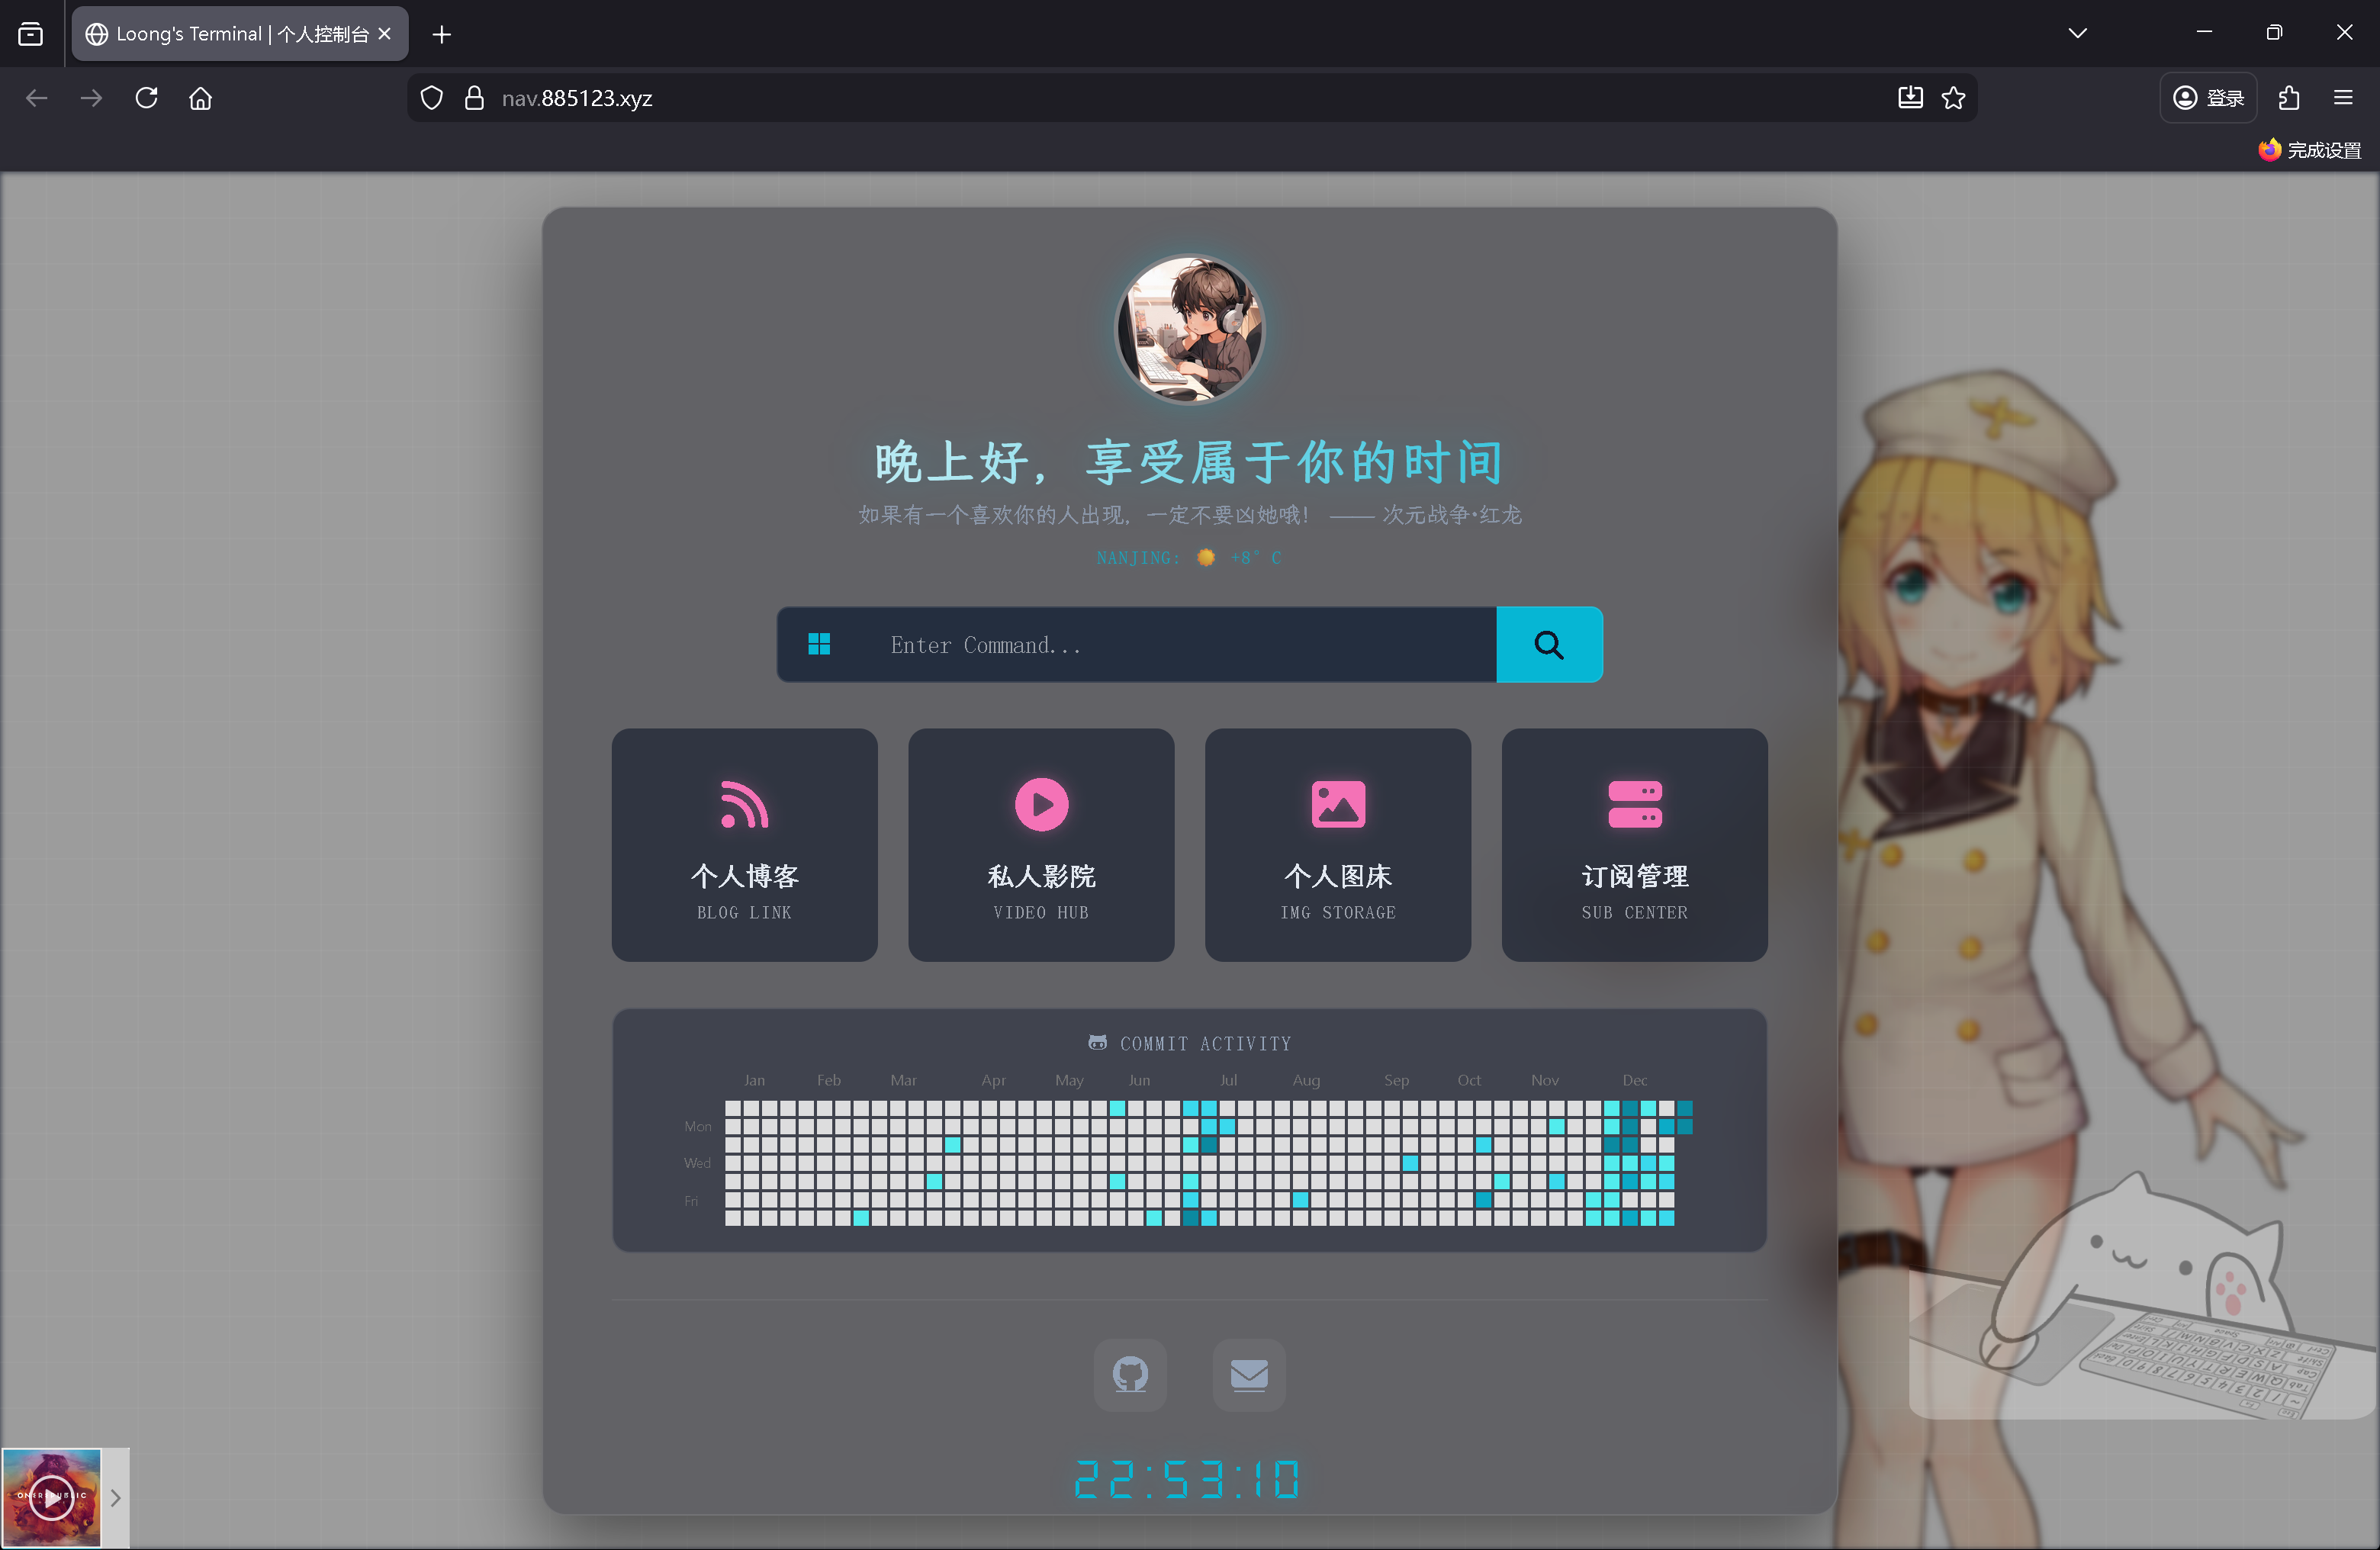This screenshot has width=2380, height=1550.
Task: Click the Extensions puzzle icon
Action: [x=2289, y=98]
